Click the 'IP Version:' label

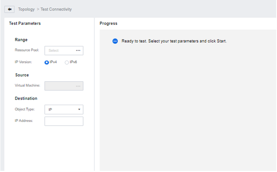point(23,62)
